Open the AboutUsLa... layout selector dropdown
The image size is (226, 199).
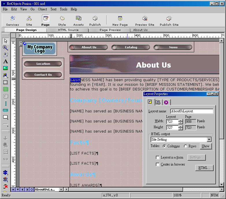61,189
